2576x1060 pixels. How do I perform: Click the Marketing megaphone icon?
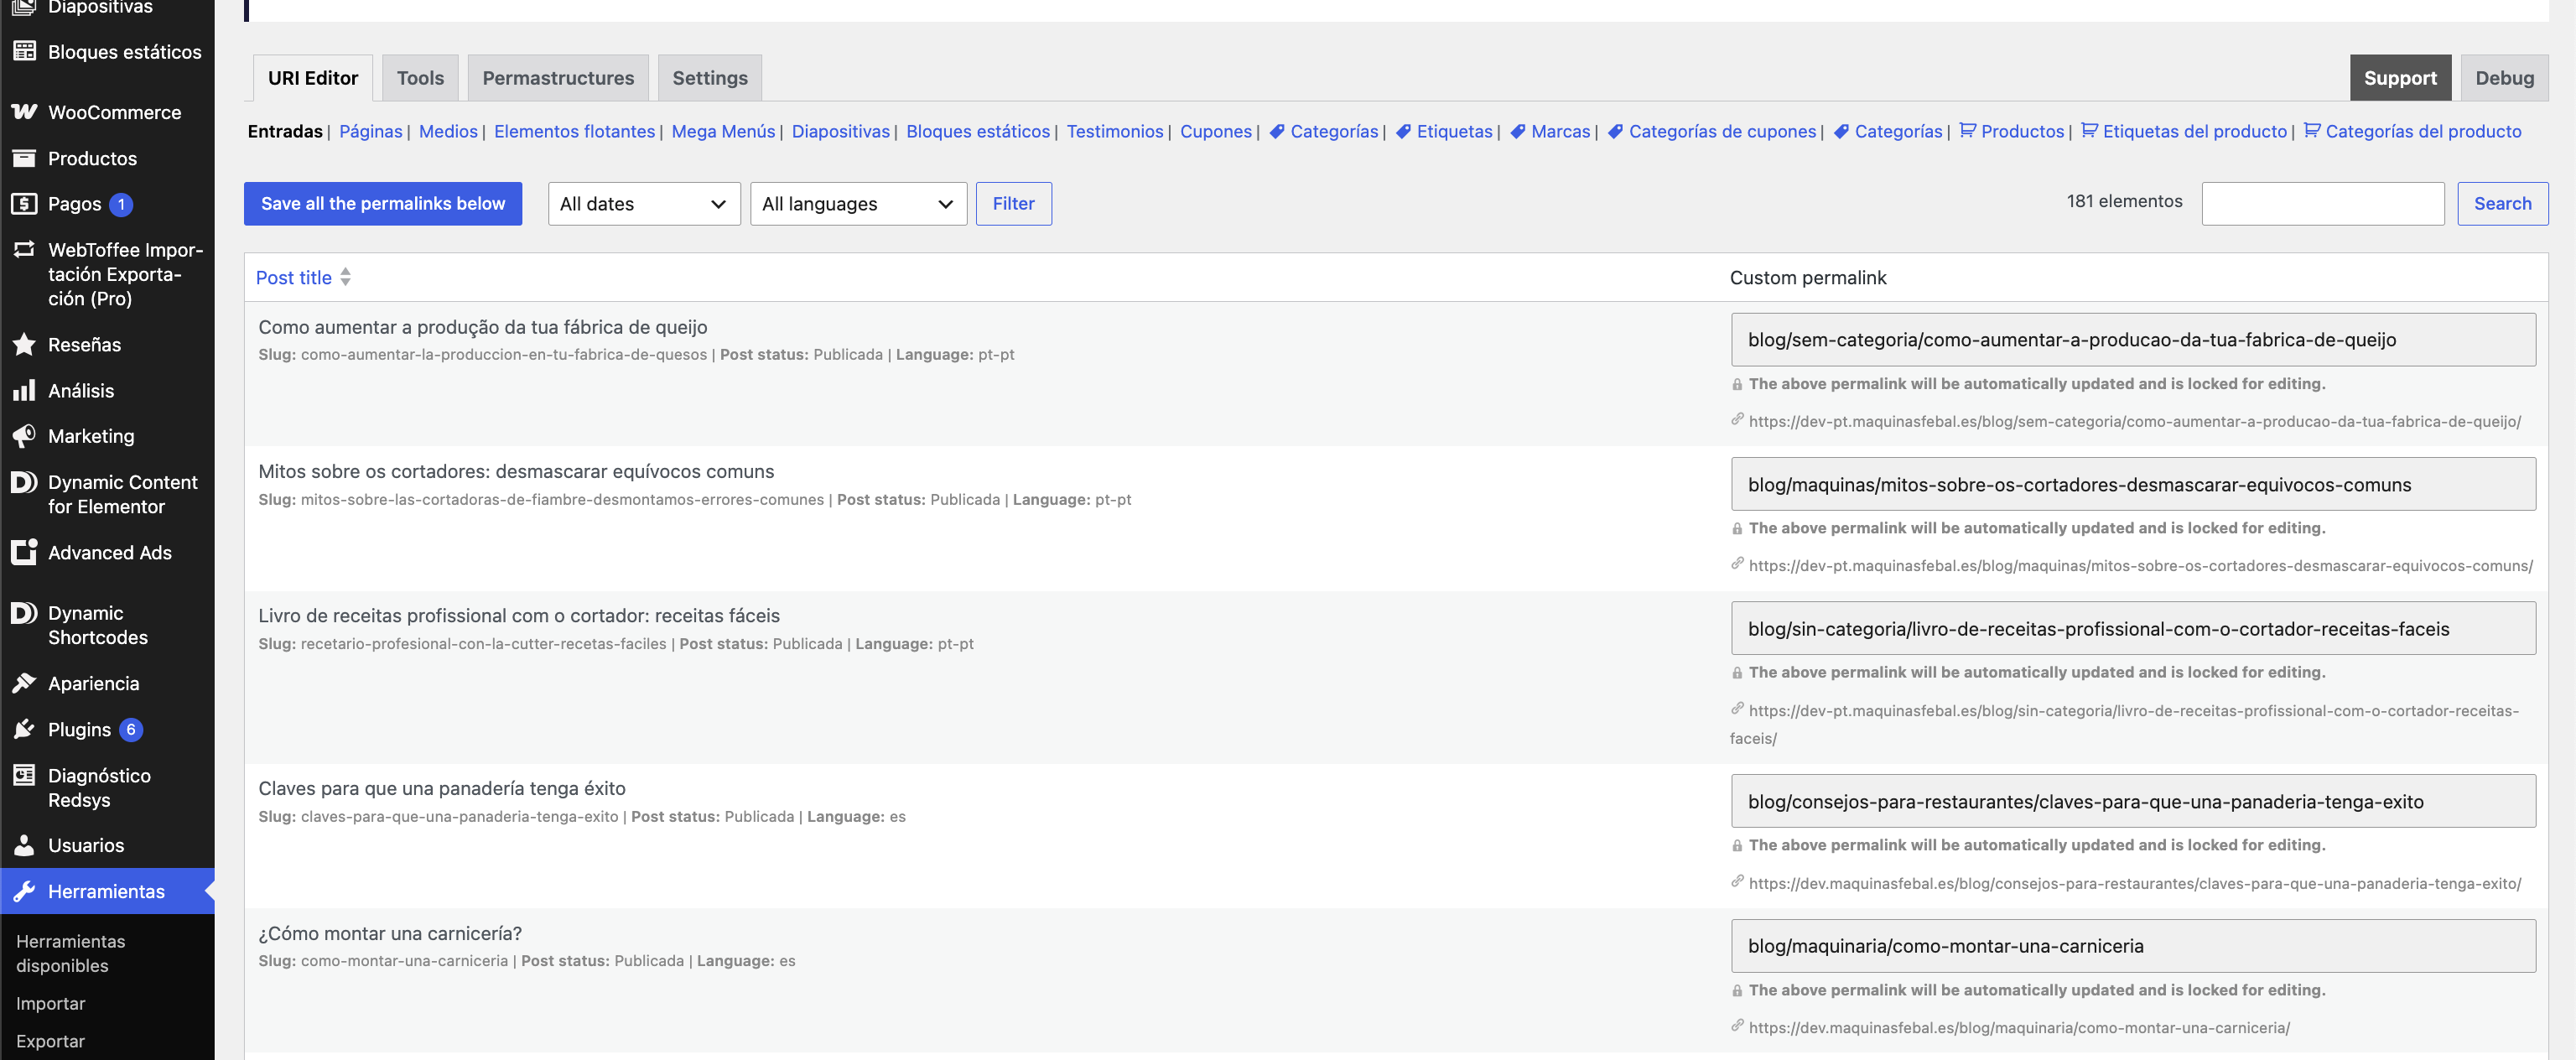[x=24, y=436]
